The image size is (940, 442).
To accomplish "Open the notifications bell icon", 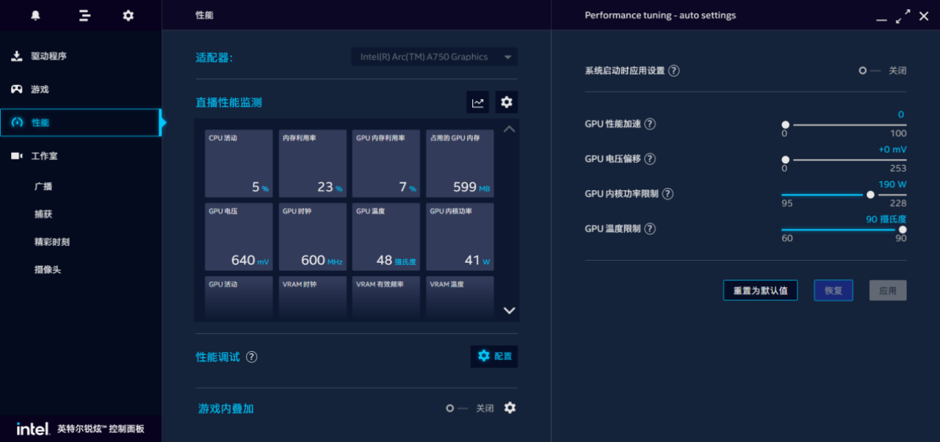I will coord(35,15).
